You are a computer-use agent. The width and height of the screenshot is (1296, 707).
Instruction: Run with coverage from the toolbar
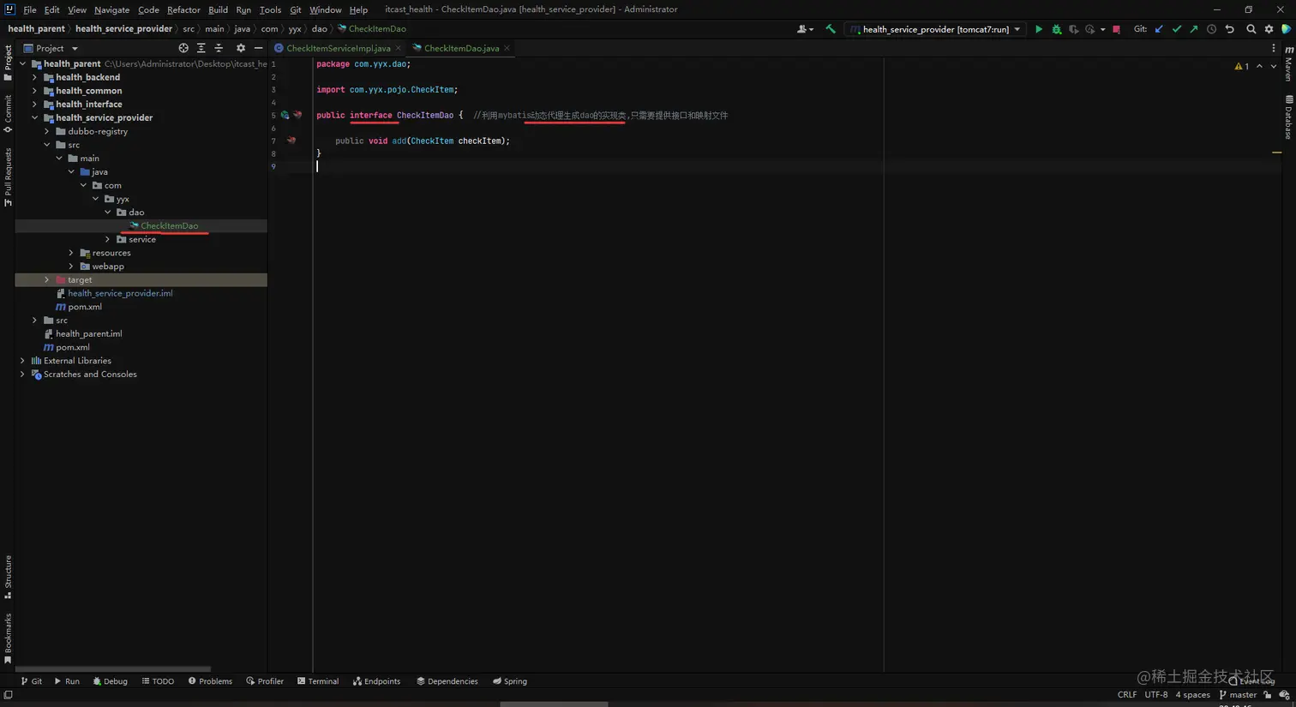point(1073,29)
